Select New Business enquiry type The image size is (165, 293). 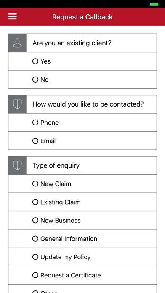point(82,220)
